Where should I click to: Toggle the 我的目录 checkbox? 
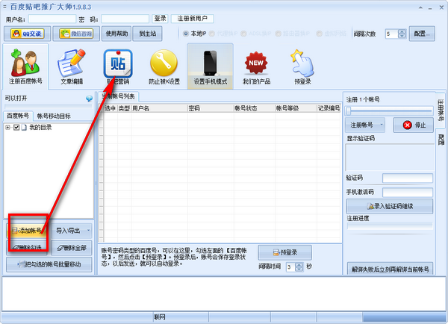pyautogui.click(x=16, y=128)
